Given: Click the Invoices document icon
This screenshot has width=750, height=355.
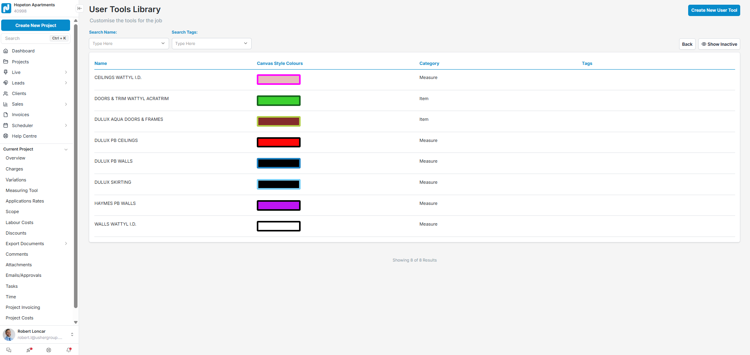Looking at the screenshot, I should 5,115.
